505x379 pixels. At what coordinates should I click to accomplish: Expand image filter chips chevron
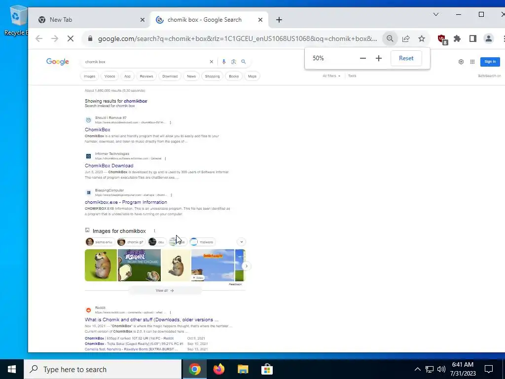(x=241, y=242)
